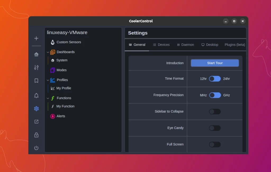Viewport: 271px width, 172px height.
Task: Click the bookmark icon in the left rail
Action: click(36, 81)
